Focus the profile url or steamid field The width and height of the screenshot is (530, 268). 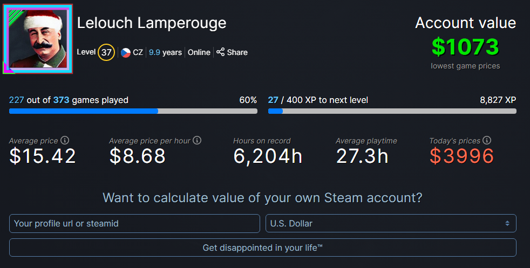pos(134,223)
